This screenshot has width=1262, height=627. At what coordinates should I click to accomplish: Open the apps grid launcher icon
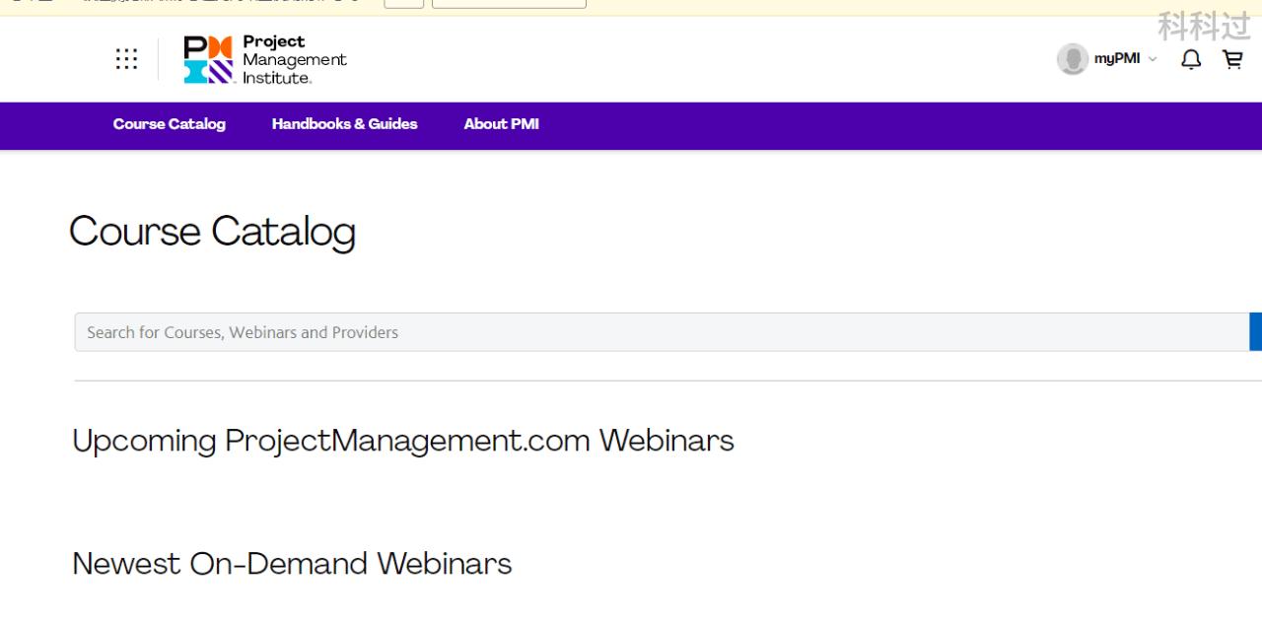point(126,59)
